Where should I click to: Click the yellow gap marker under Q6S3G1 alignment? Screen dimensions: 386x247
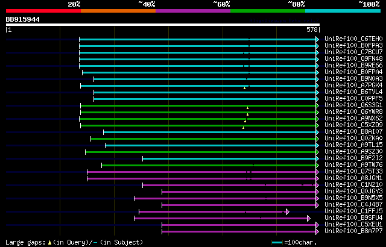point(247,108)
